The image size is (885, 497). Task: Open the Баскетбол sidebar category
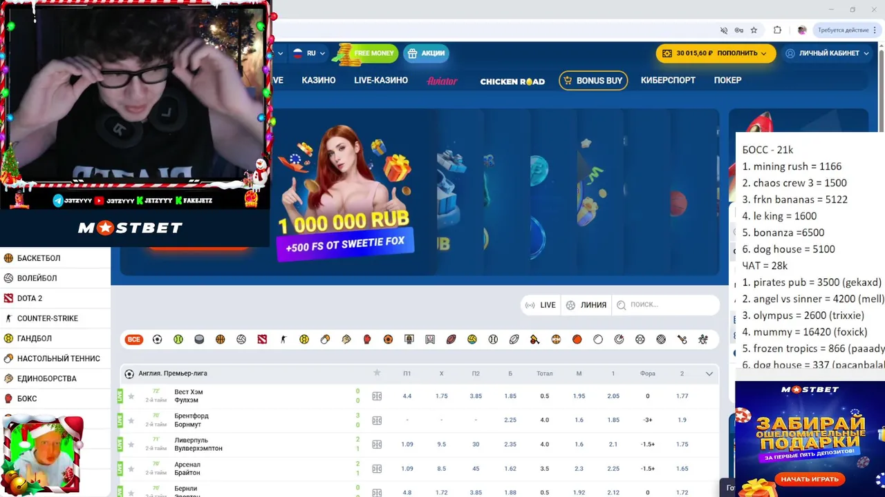coord(55,258)
